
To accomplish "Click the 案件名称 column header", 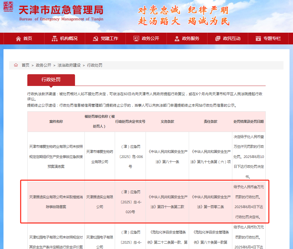I will click(x=56, y=121).
